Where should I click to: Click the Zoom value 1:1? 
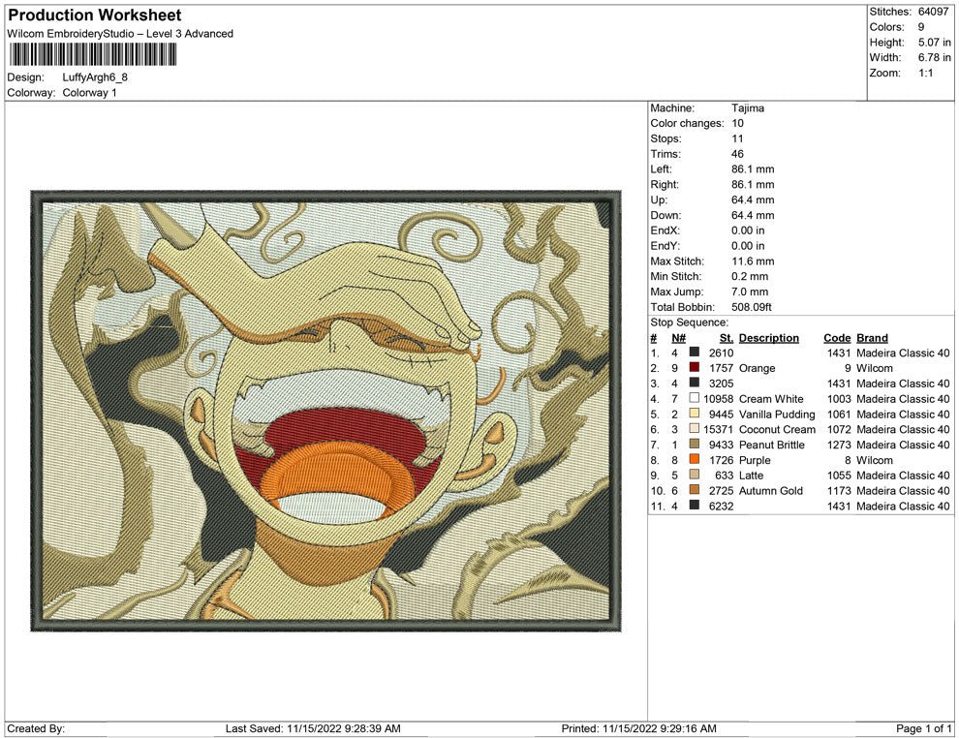925,73
